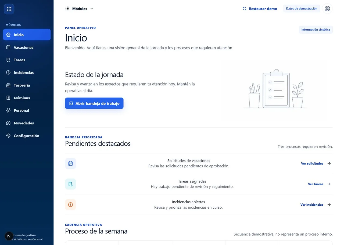This screenshot has height=245, width=344.
Task: Open the Configuración module
Action: tap(27, 136)
